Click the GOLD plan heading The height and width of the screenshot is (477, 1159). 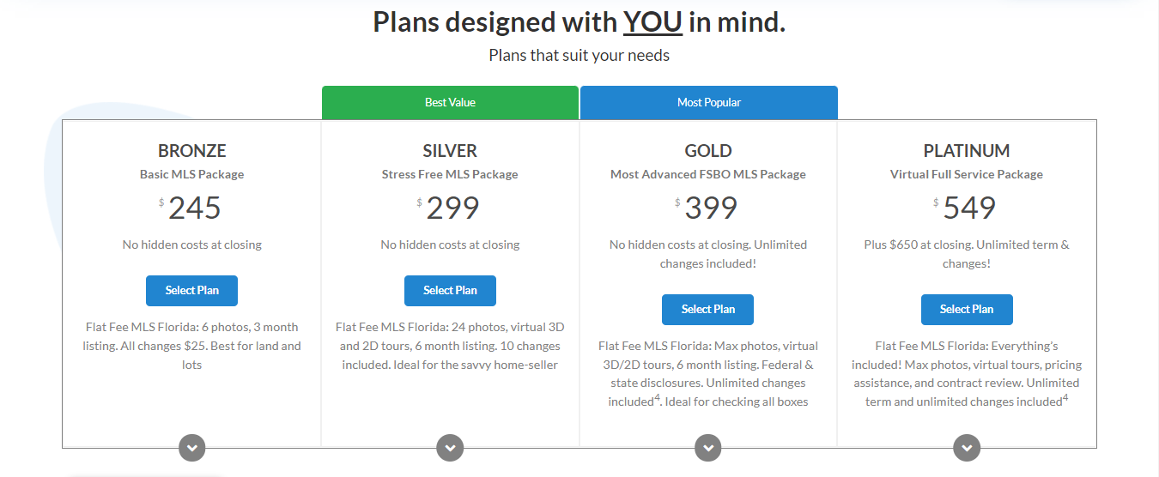pos(707,151)
